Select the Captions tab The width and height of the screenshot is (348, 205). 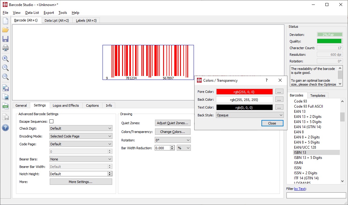tap(92, 106)
